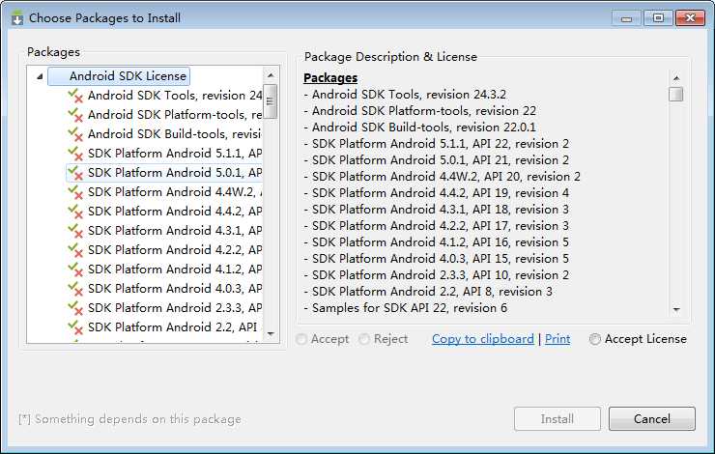Click status icon for SDK Platform Android 4.3.1
This screenshot has width=715, height=454.
pos(75,231)
